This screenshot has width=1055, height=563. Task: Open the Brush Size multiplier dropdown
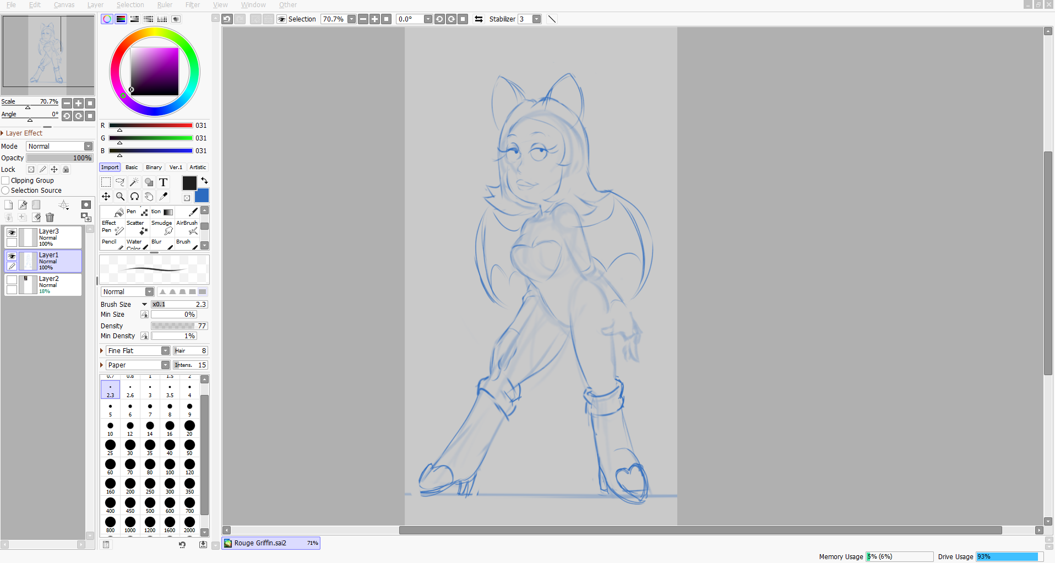tap(145, 305)
